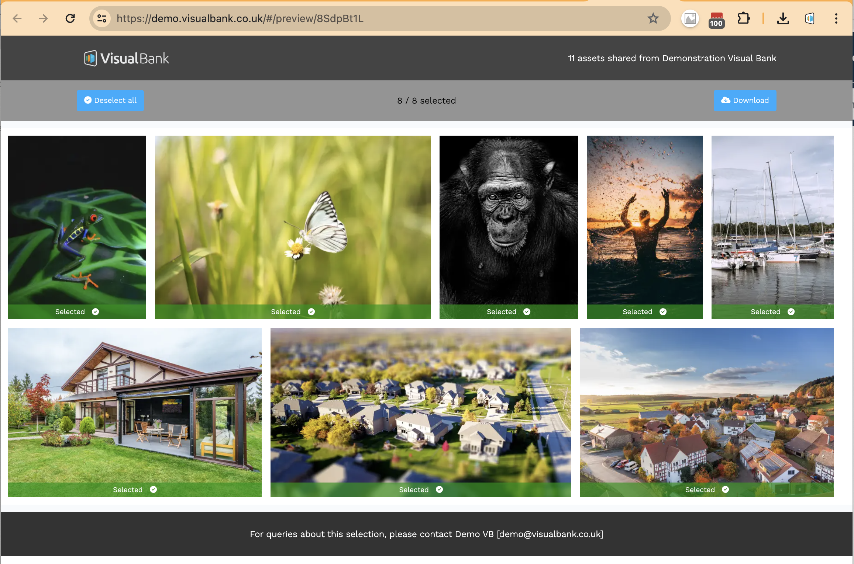Click the VisualBank extension icon in toolbar
The height and width of the screenshot is (564, 854).
809,18
